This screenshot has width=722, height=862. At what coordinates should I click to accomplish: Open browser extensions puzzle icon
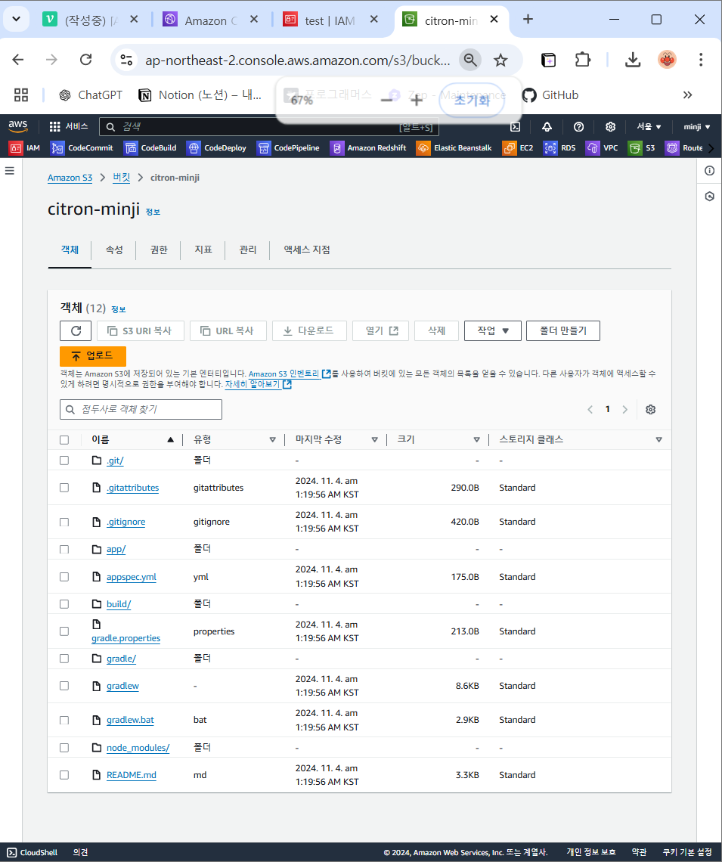point(582,60)
